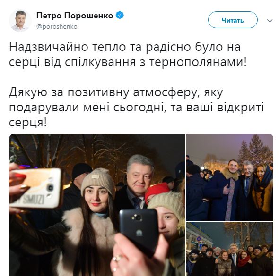Open the profile avatar picture

pyautogui.click(x=20, y=21)
